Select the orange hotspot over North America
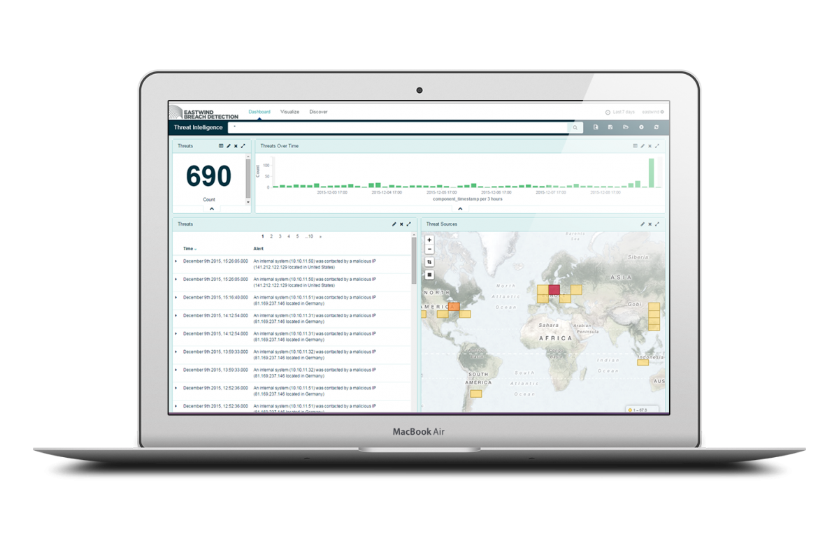The image size is (839, 534). pos(454,306)
